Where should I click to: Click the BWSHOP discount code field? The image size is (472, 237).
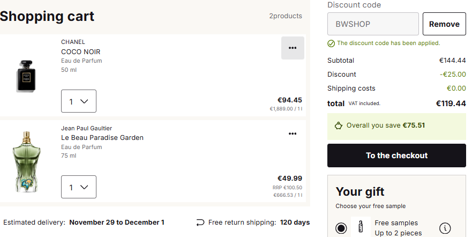pyautogui.click(x=373, y=24)
